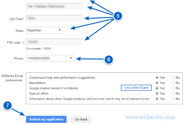Submit my application button
Screen dimensions: 184x125
tap(46, 119)
